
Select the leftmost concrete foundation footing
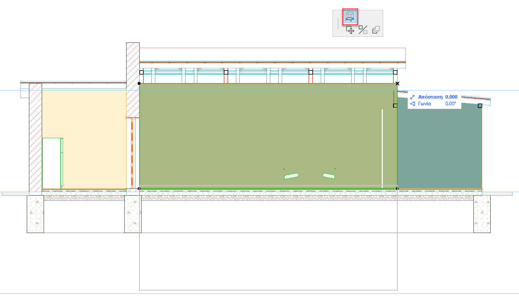35,214
